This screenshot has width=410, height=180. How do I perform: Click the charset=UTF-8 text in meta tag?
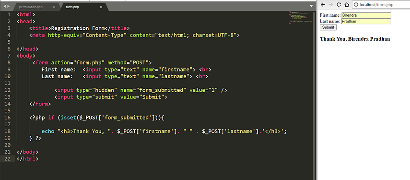(x=213, y=35)
